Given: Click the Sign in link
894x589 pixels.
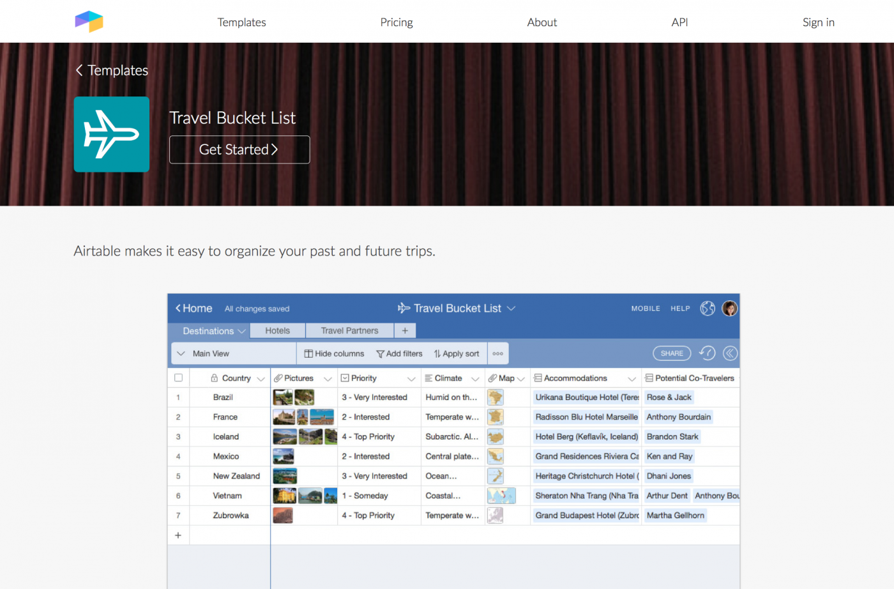Looking at the screenshot, I should point(818,22).
